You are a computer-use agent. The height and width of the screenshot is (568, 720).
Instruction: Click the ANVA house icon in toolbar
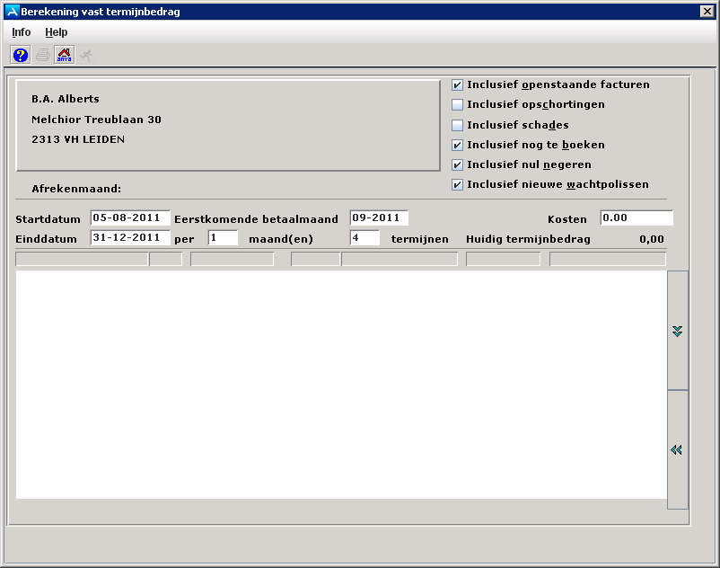64,55
